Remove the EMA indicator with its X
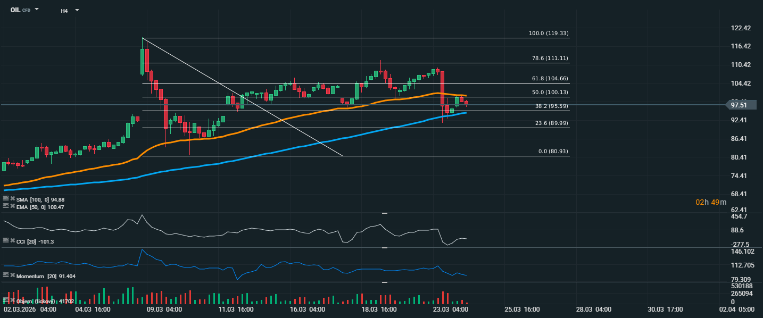Screen dimensions: 763x318 pos(12,206)
